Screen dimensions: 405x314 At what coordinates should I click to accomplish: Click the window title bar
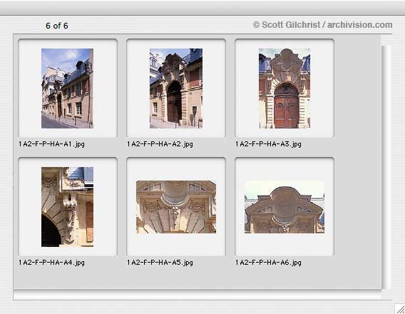click(202, 8)
